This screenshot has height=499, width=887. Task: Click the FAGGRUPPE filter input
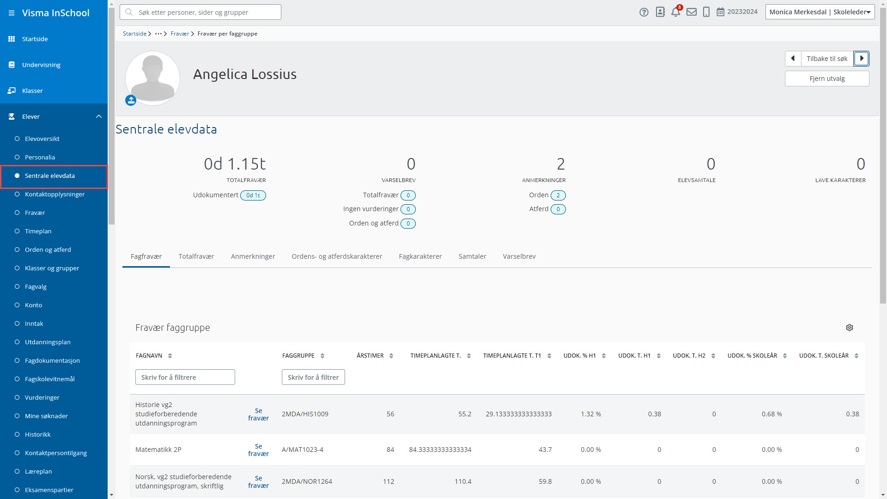tap(313, 377)
